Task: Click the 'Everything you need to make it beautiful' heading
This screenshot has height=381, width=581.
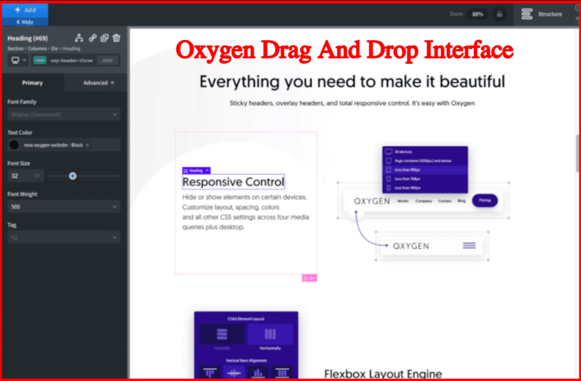Action: (352, 81)
